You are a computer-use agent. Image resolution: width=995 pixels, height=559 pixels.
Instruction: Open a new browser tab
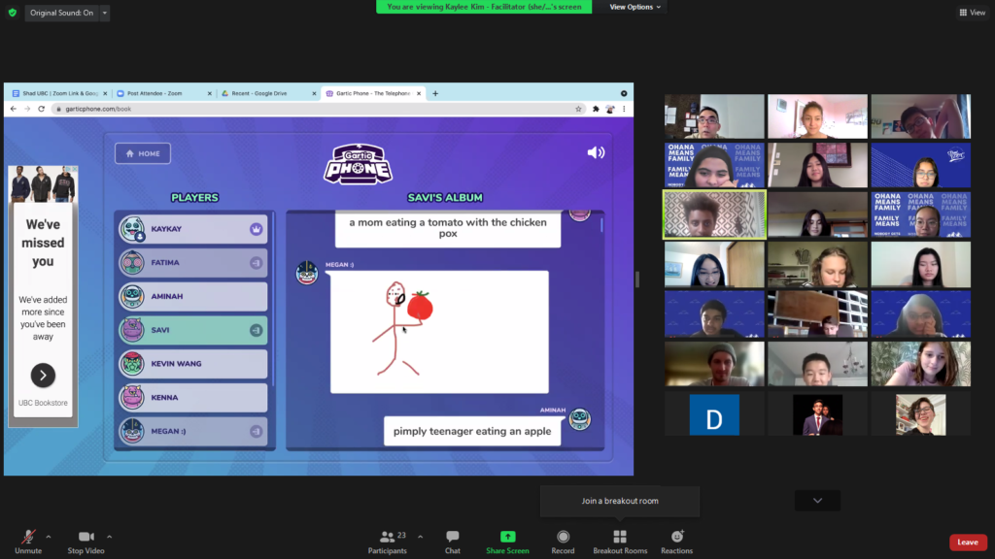click(435, 93)
